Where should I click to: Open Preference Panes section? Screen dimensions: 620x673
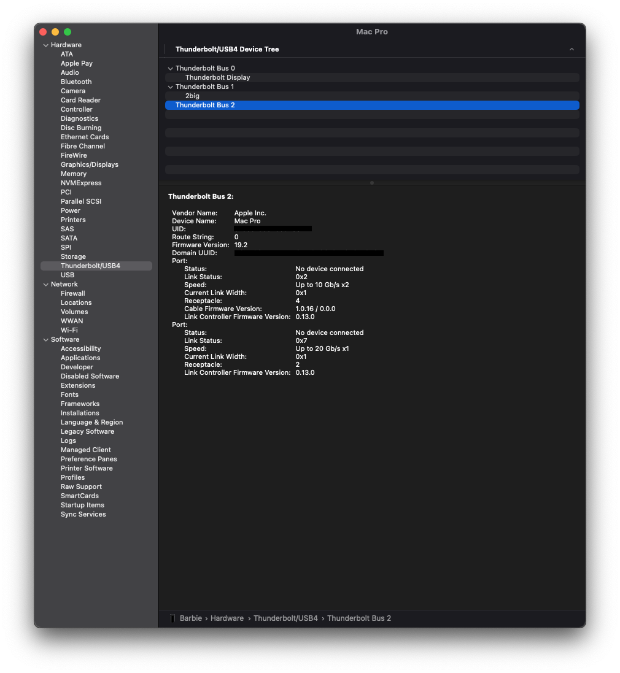(x=88, y=460)
